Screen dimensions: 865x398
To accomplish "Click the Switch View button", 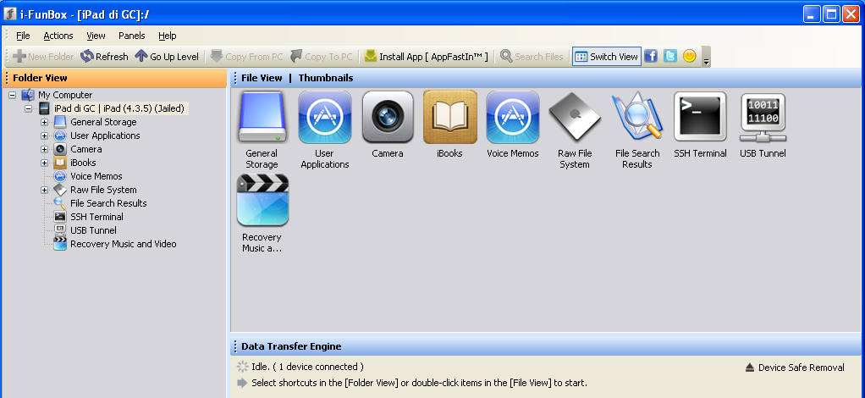I will coord(606,56).
